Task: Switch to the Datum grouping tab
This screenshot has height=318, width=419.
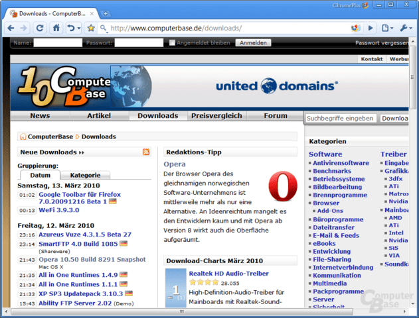Action: 41,175
